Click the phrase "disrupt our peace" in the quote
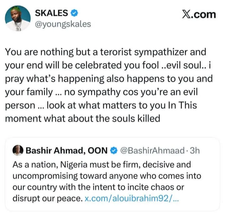The image size is (225, 213). [x=47, y=199]
